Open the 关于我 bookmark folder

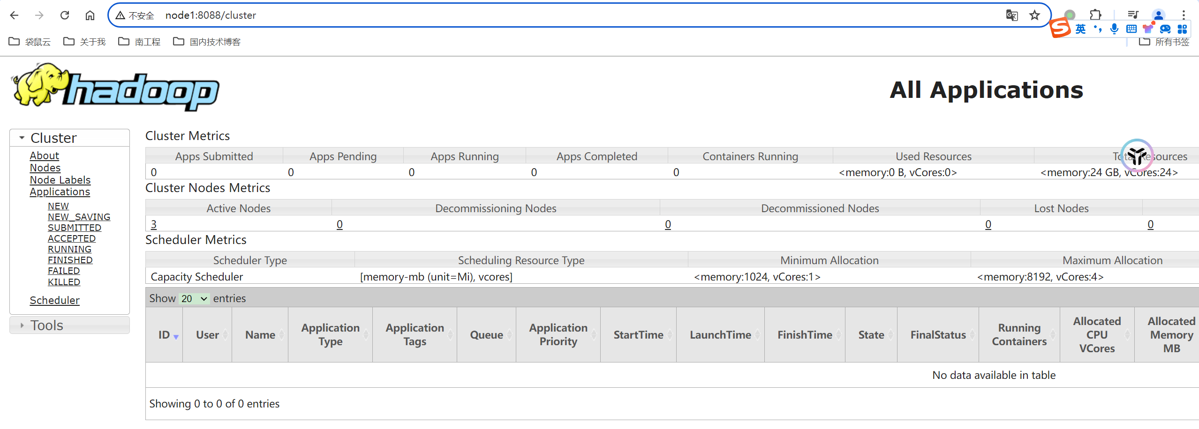pyautogui.click(x=85, y=42)
